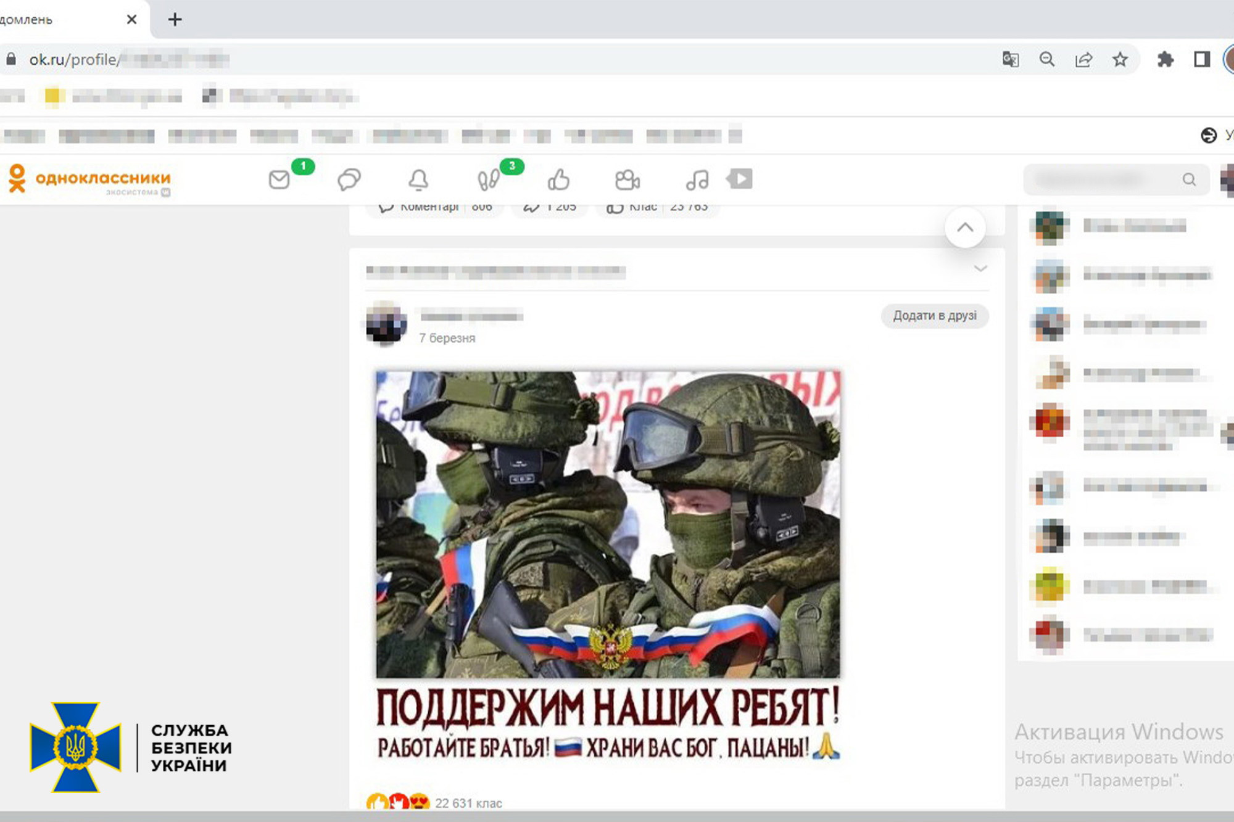This screenshot has height=822, width=1234.
Task: Open the Friends group icon in the navbar
Action: point(627,180)
